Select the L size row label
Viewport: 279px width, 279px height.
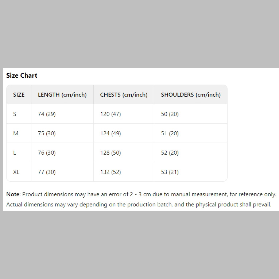tap(15, 153)
